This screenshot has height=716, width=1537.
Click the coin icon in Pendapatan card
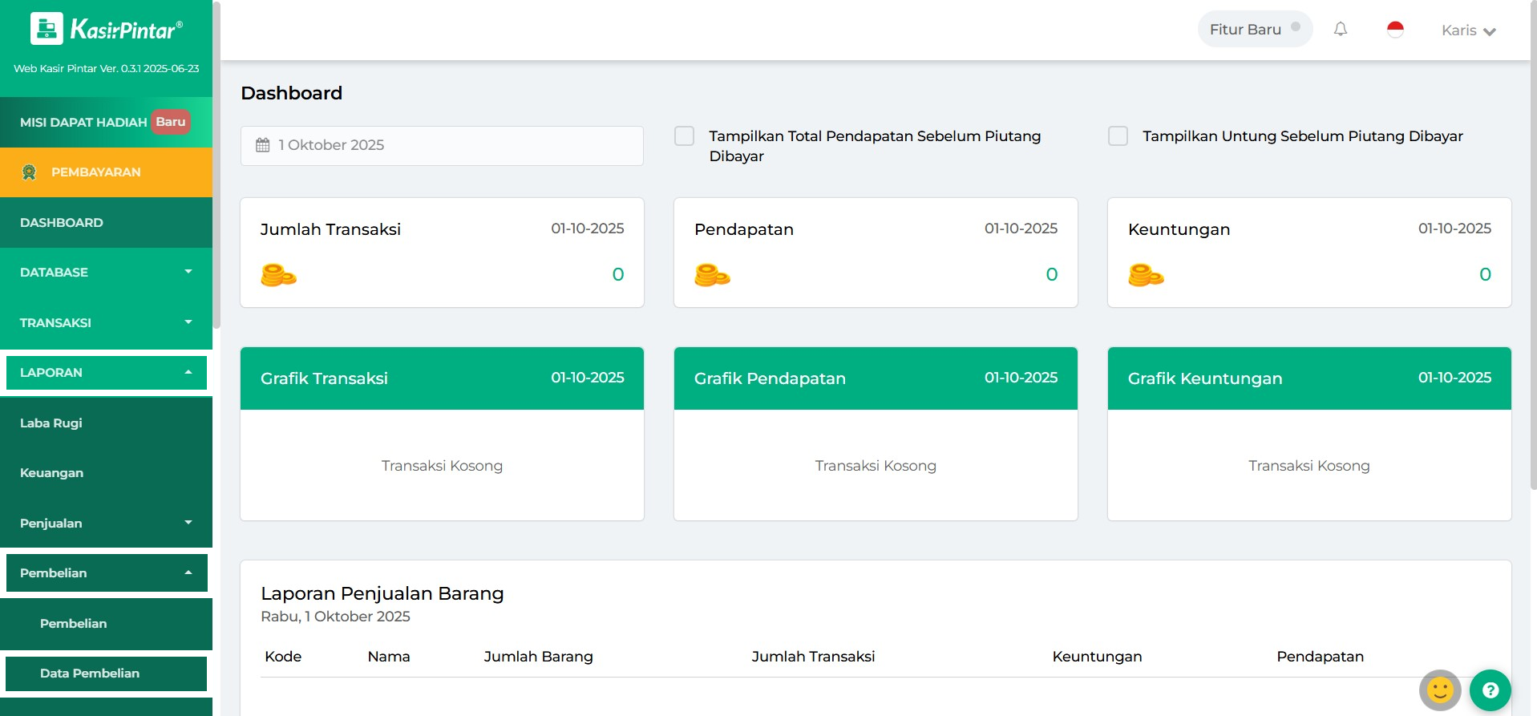712,275
